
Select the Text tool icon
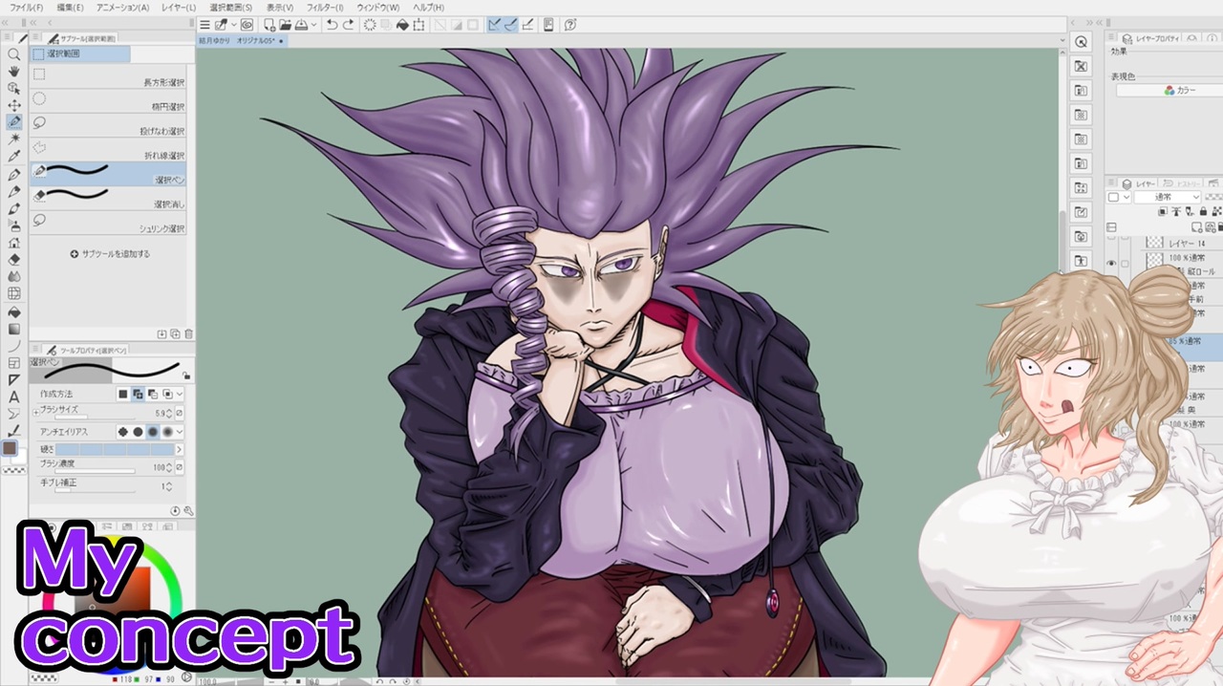(x=14, y=397)
